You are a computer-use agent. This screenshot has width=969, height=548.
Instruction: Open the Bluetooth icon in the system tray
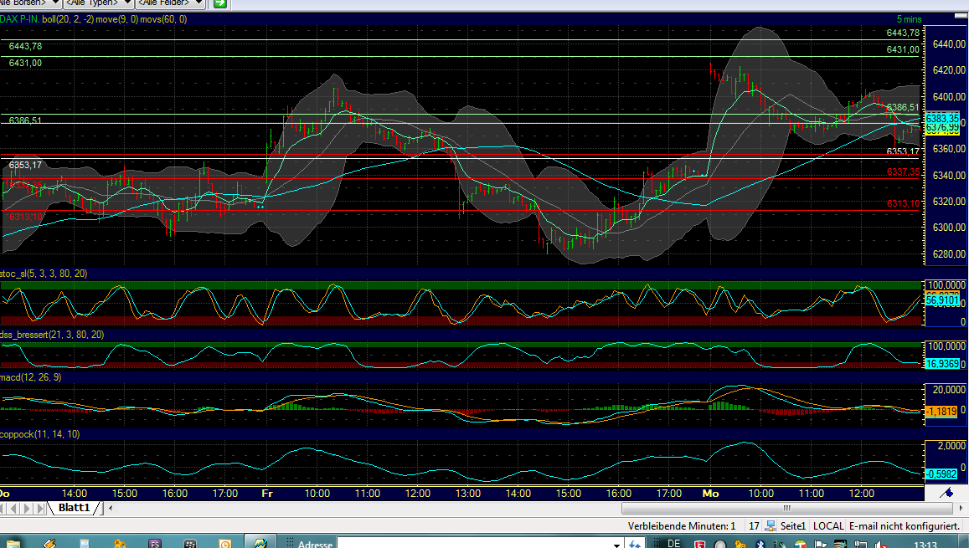760,544
